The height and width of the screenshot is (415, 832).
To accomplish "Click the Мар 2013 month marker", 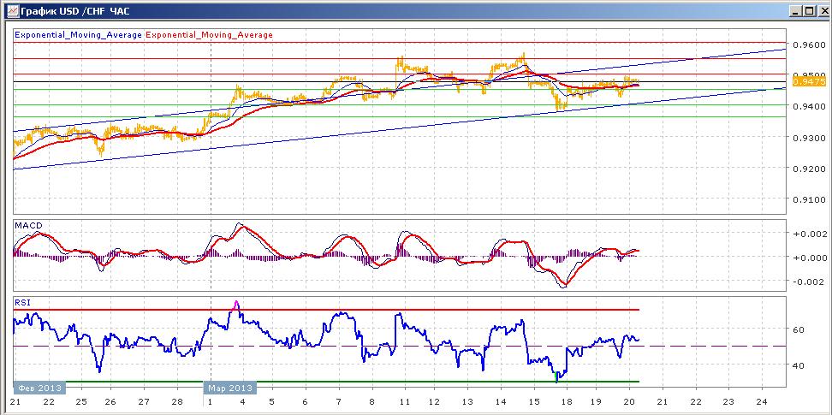I will [229, 388].
